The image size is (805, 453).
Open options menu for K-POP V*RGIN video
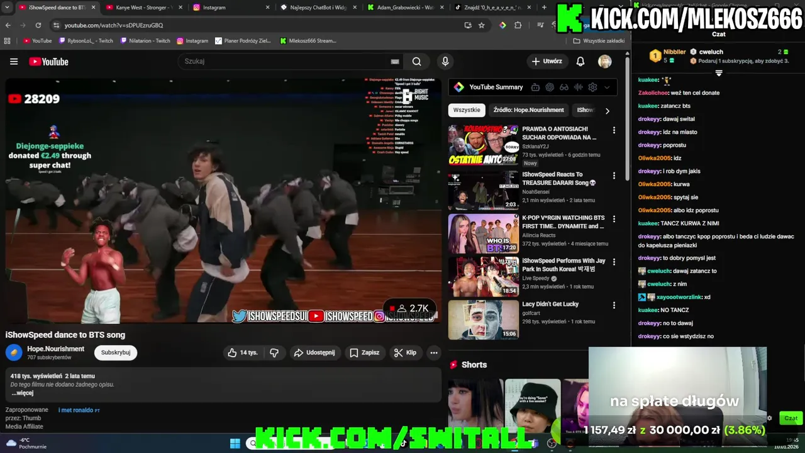click(x=614, y=219)
